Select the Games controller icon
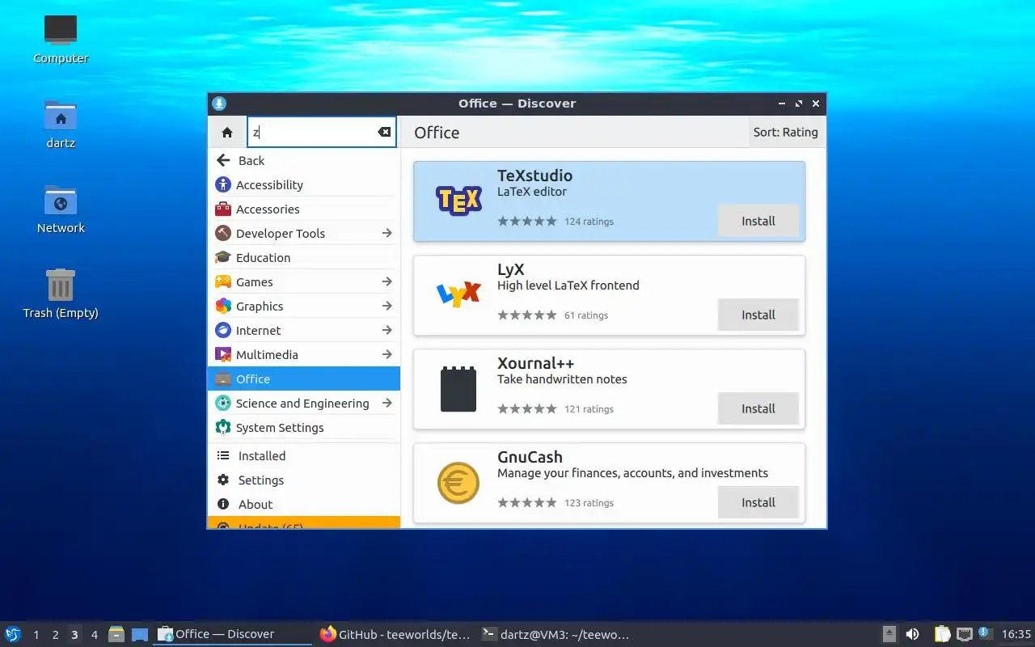Screen dimensions: 1035x647 tap(223, 281)
